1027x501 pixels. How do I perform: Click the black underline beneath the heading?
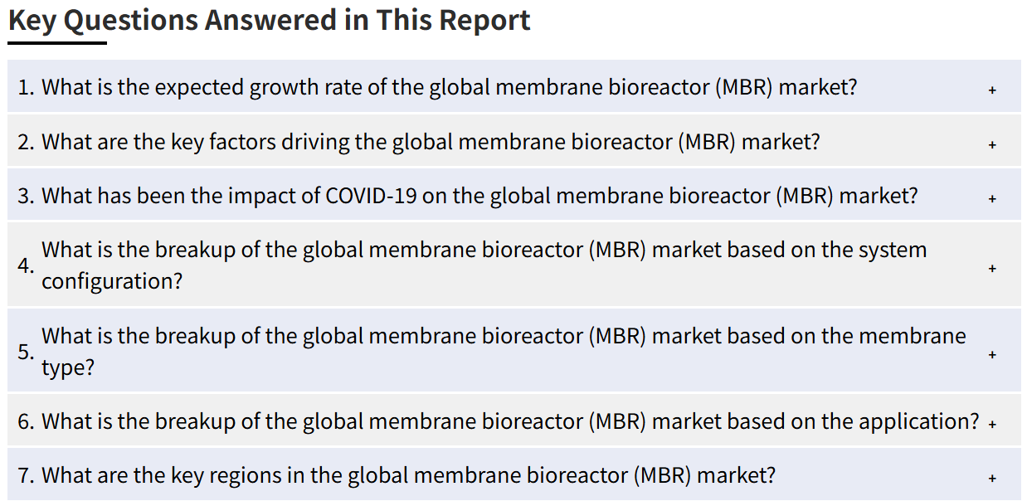(57, 42)
